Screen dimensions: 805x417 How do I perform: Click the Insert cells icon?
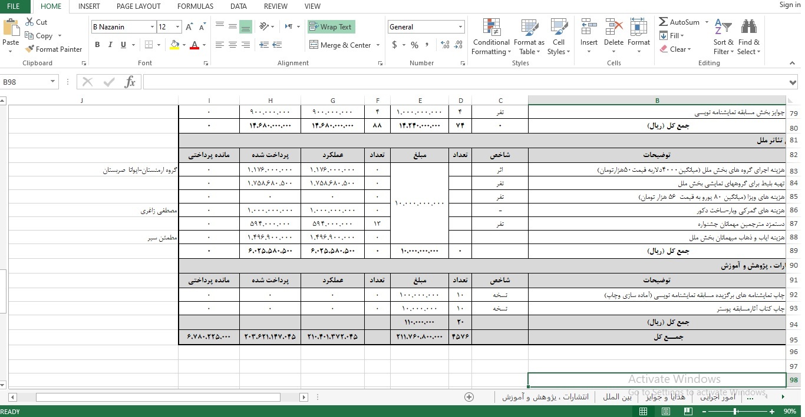click(588, 27)
